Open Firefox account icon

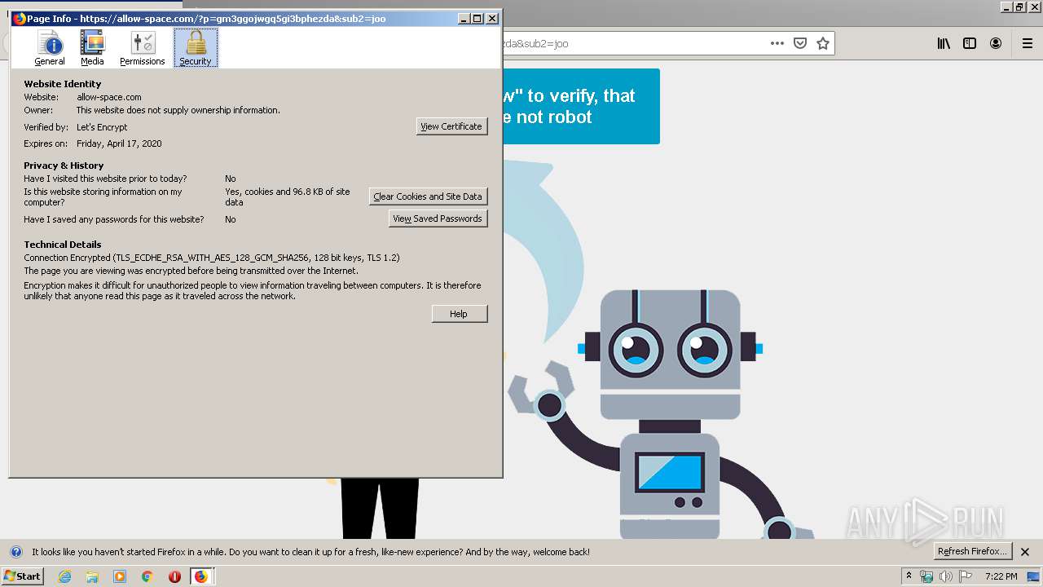996,43
